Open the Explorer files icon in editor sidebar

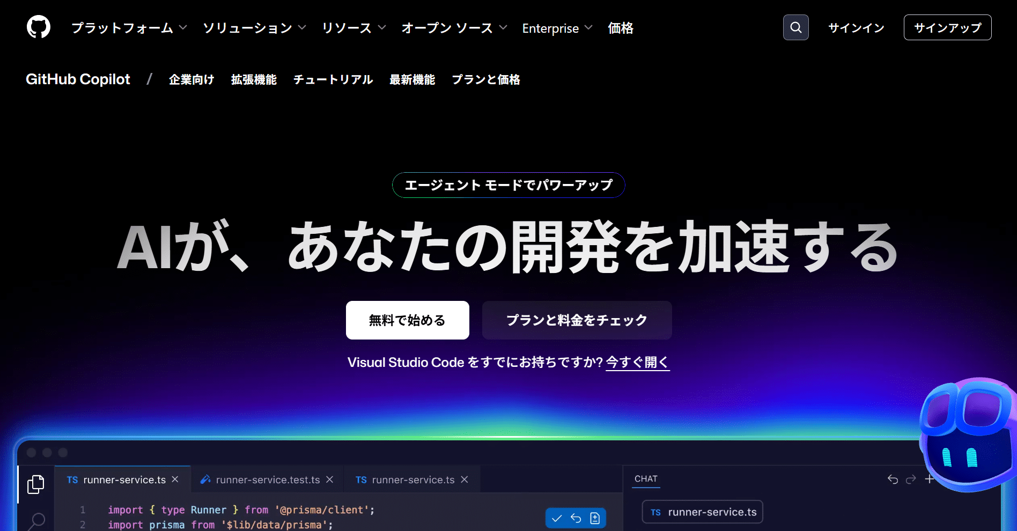[36, 484]
